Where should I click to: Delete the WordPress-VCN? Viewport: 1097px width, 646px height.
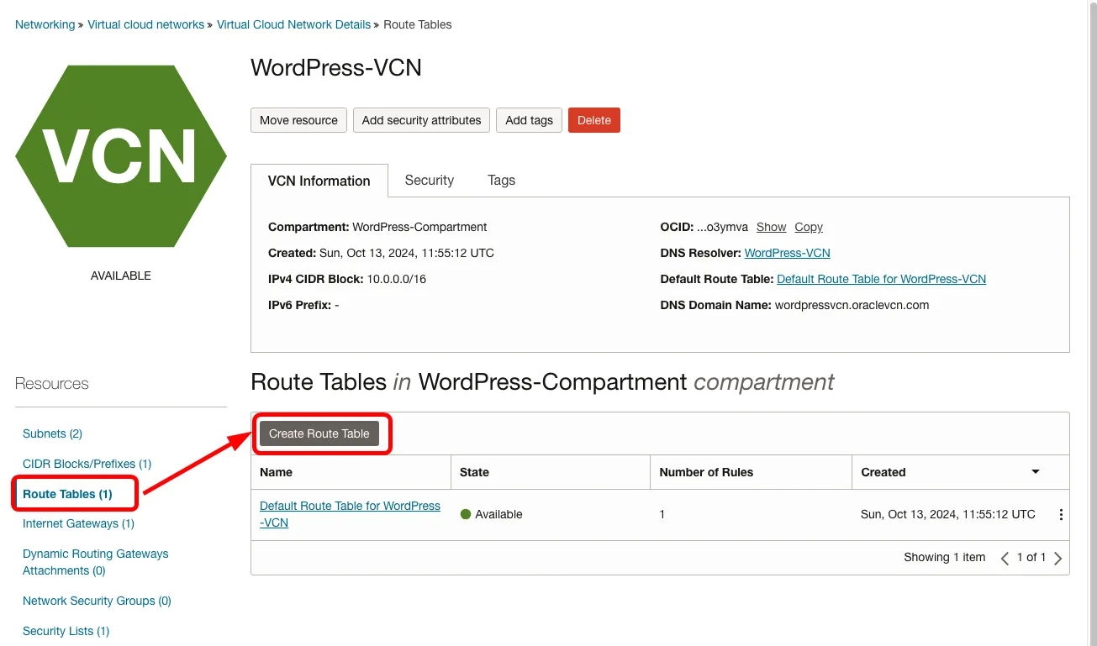[594, 120]
